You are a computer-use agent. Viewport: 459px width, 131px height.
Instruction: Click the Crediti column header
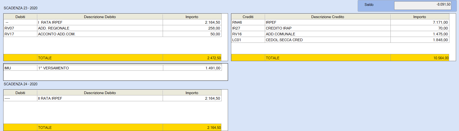point(248,17)
